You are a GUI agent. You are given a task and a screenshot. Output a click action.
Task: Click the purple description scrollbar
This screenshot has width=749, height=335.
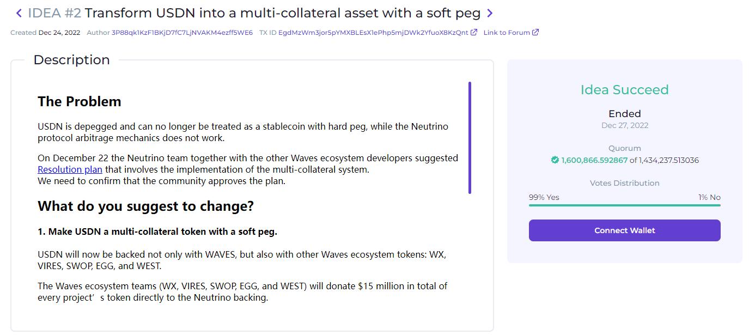(470, 137)
